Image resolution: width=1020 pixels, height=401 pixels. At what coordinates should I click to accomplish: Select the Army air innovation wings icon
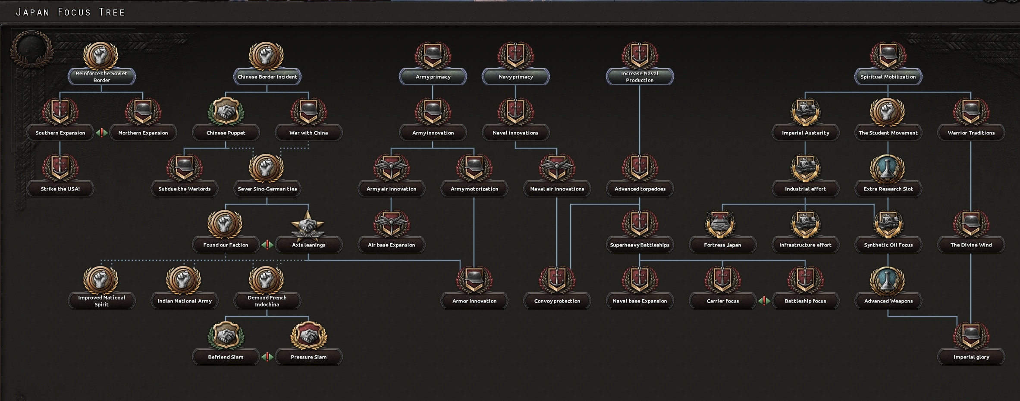click(x=391, y=168)
